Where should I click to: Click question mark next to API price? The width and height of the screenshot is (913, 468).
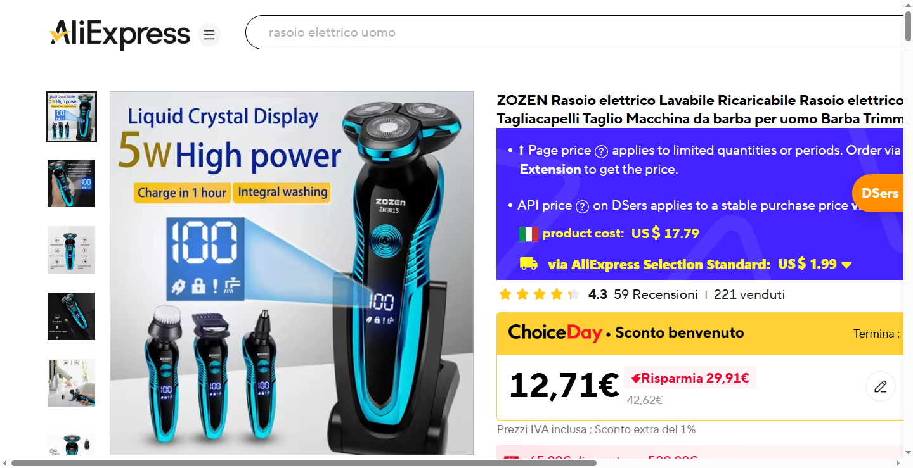tap(582, 206)
